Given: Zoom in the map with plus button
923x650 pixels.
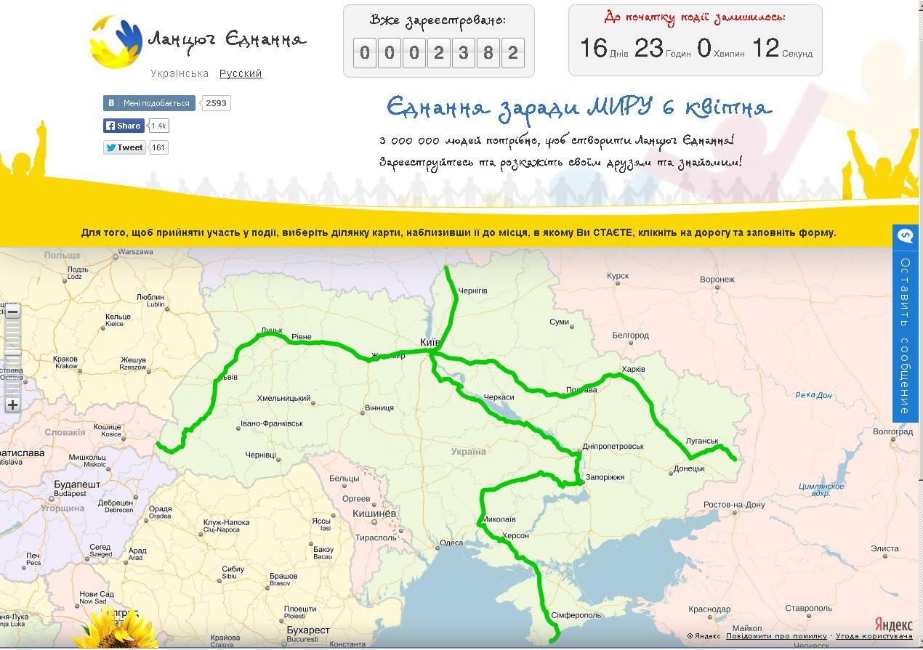Looking at the screenshot, I should point(12,405).
